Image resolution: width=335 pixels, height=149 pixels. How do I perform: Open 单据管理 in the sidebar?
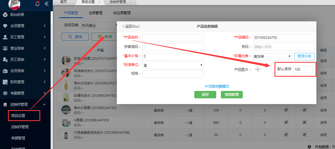18,138
